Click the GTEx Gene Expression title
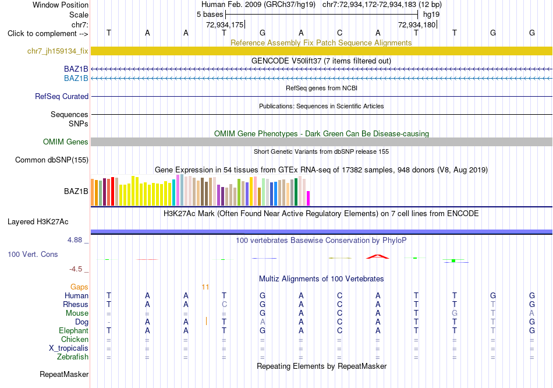The width and height of the screenshot is (553, 388). point(321,170)
